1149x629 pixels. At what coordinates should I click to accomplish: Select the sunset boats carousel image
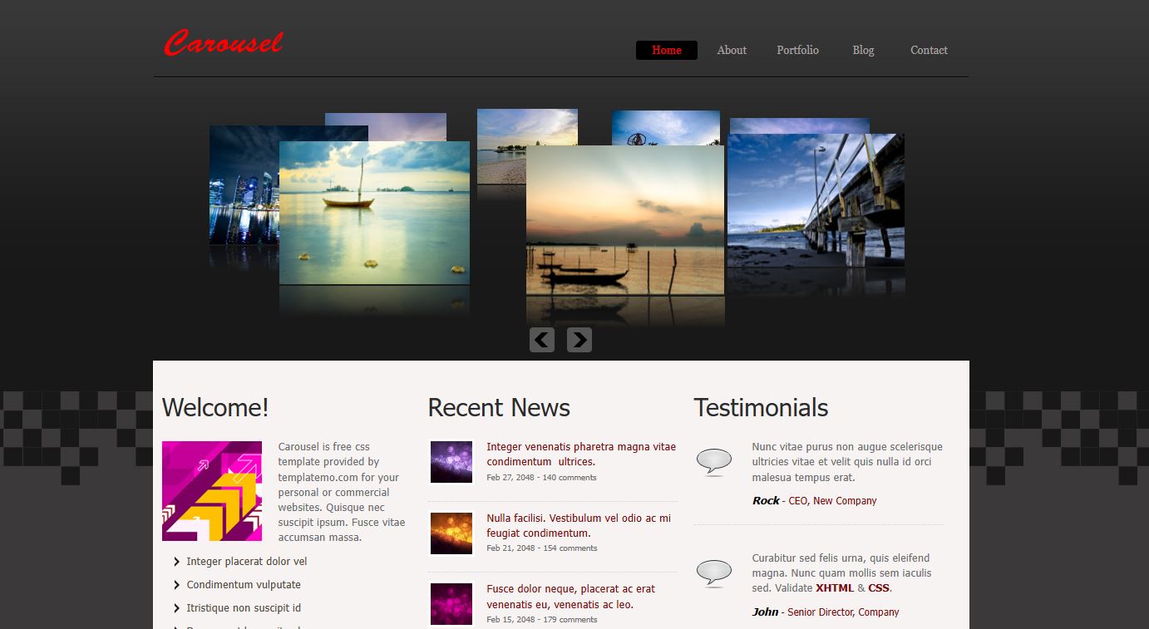625,220
